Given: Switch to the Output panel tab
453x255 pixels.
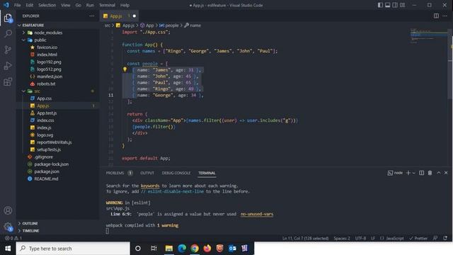Looking at the screenshot, I should click(147, 173).
